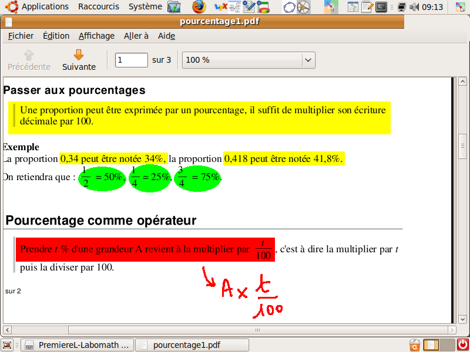Open the Applications menu
470x352 pixels.
(45, 6)
